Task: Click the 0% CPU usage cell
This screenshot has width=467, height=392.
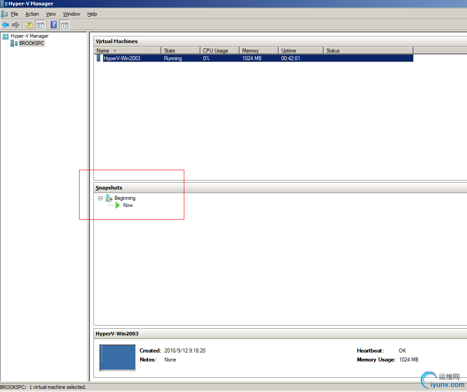Action: (206, 58)
